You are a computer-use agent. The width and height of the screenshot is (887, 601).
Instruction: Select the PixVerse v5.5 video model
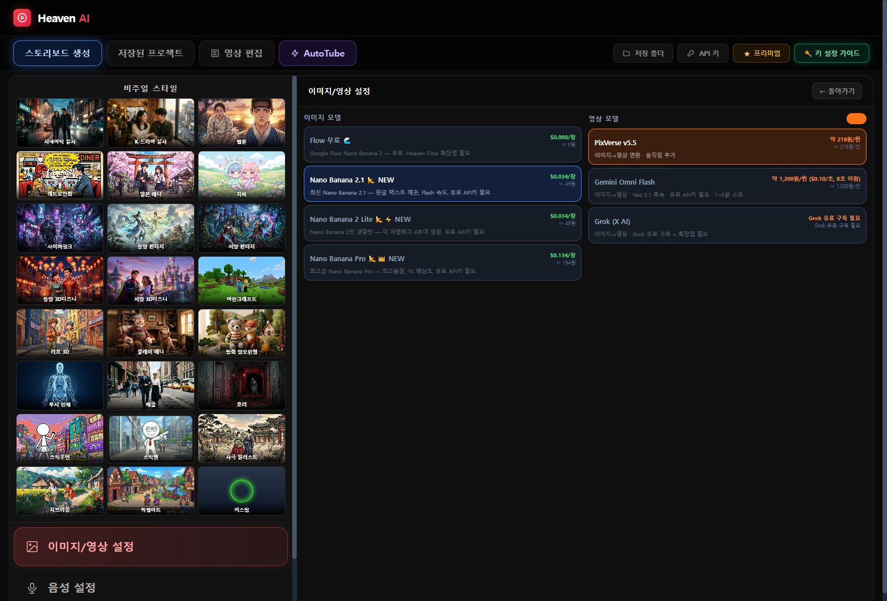click(x=727, y=147)
